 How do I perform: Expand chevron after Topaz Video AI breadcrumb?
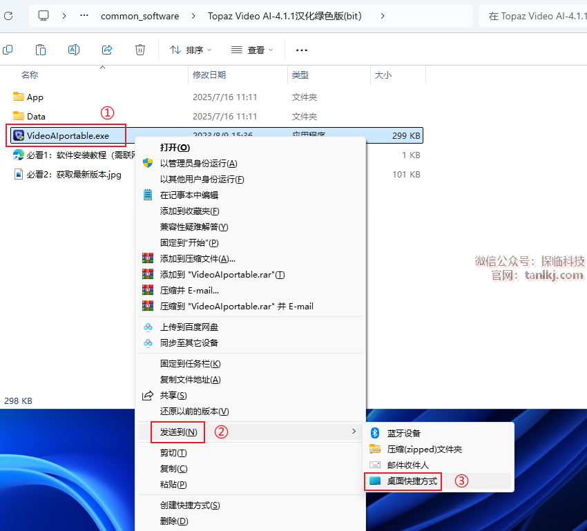[382, 16]
